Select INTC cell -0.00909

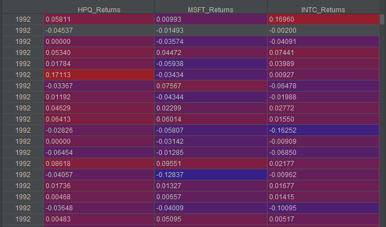pyautogui.click(x=323, y=142)
